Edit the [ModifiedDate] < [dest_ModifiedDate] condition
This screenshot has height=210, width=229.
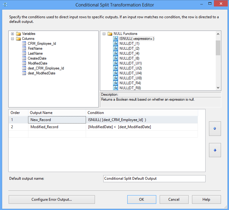click(x=142, y=127)
